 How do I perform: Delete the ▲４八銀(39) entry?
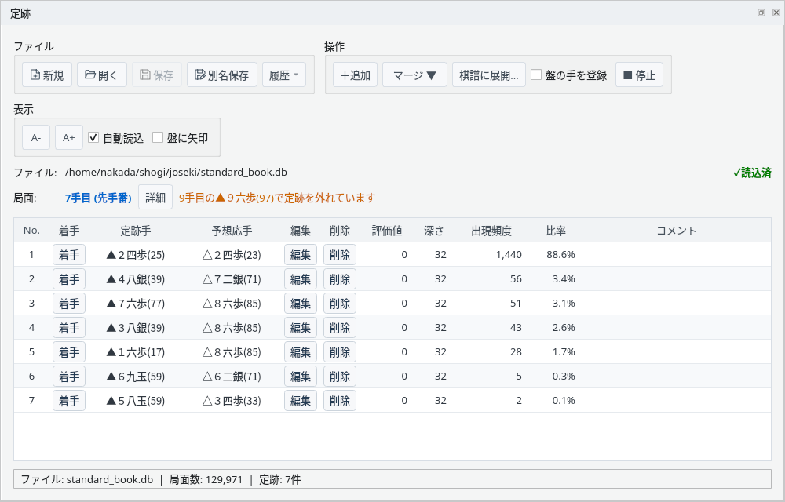pos(340,279)
